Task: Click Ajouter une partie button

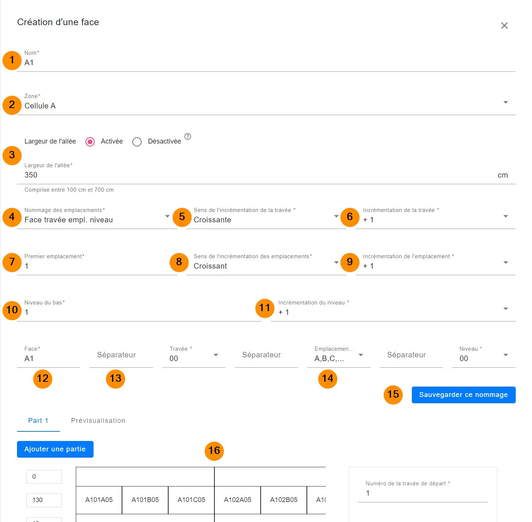Action: tap(55, 449)
